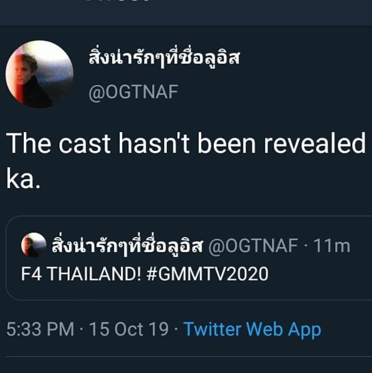Viewport: 372px width, 373px height.
Task: Click the 15 Oct 19 date
Action: [x=129, y=329]
